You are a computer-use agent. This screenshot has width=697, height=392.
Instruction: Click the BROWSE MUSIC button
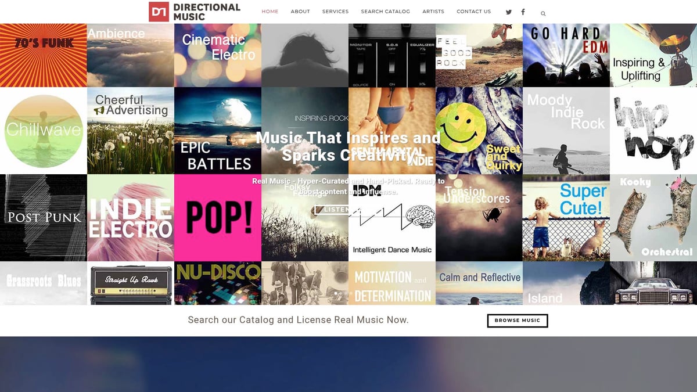tap(517, 320)
